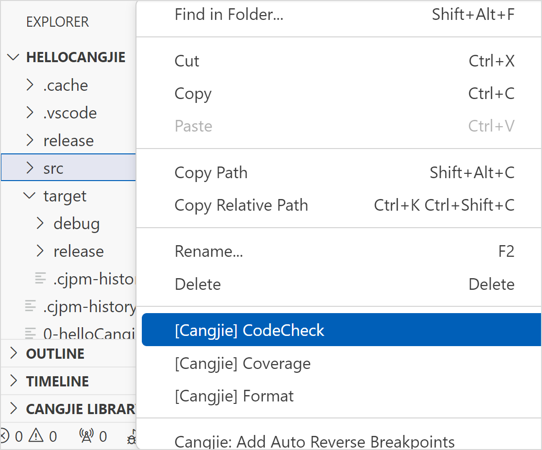This screenshot has width=542, height=450.
Task: Click Rename in the context menu
Action: point(209,251)
